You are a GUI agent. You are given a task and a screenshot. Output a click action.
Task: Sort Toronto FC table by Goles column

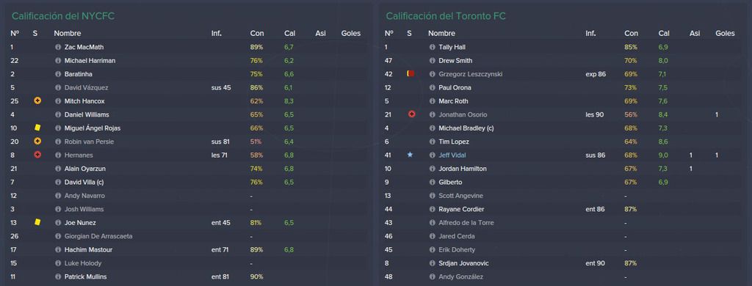(x=725, y=34)
